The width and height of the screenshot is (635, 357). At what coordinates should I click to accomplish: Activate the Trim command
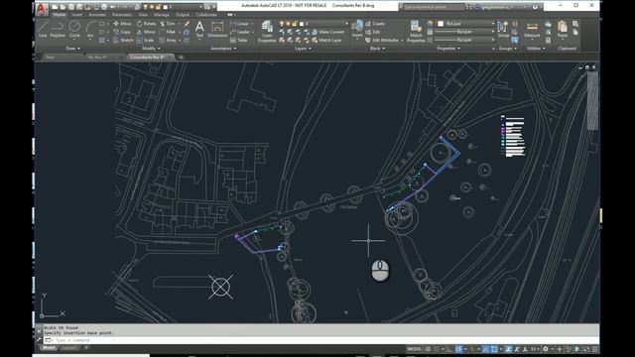coord(168,24)
